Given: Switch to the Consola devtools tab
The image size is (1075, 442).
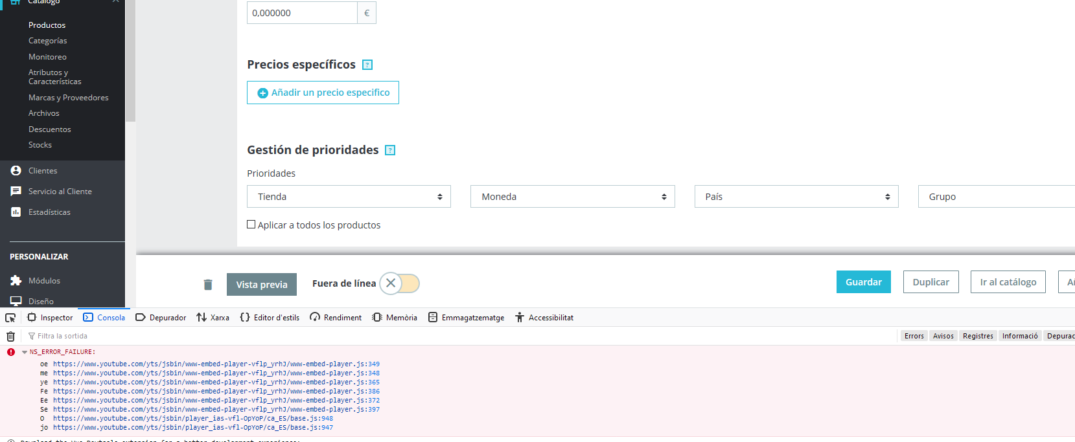Looking at the screenshot, I should coord(104,318).
